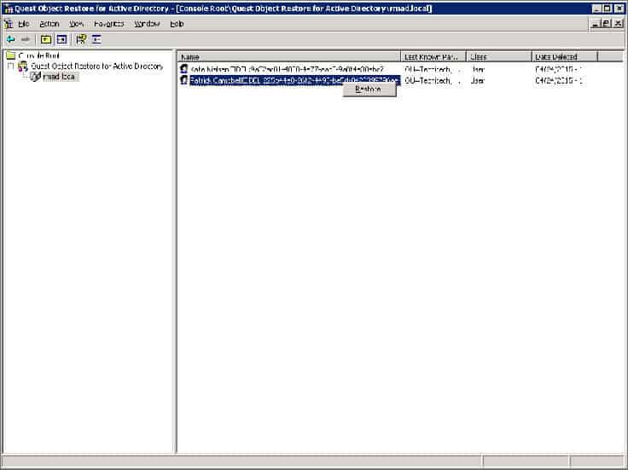This screenshot has width=628, height=470.
Task: Open the File menu
Action: [x=24, y=24]
